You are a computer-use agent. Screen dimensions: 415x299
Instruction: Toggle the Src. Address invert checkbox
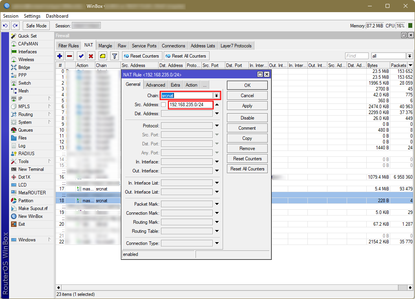point(163,105)
